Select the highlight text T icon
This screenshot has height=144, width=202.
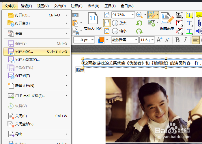point(189,15)
